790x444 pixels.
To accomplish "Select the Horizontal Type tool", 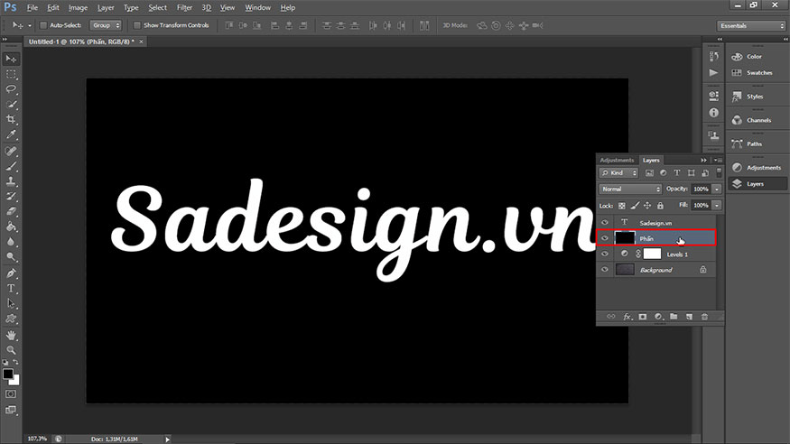I will 11,289.
